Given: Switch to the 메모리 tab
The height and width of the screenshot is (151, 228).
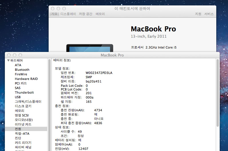Looking at the screenshot, I should (100, 14).
